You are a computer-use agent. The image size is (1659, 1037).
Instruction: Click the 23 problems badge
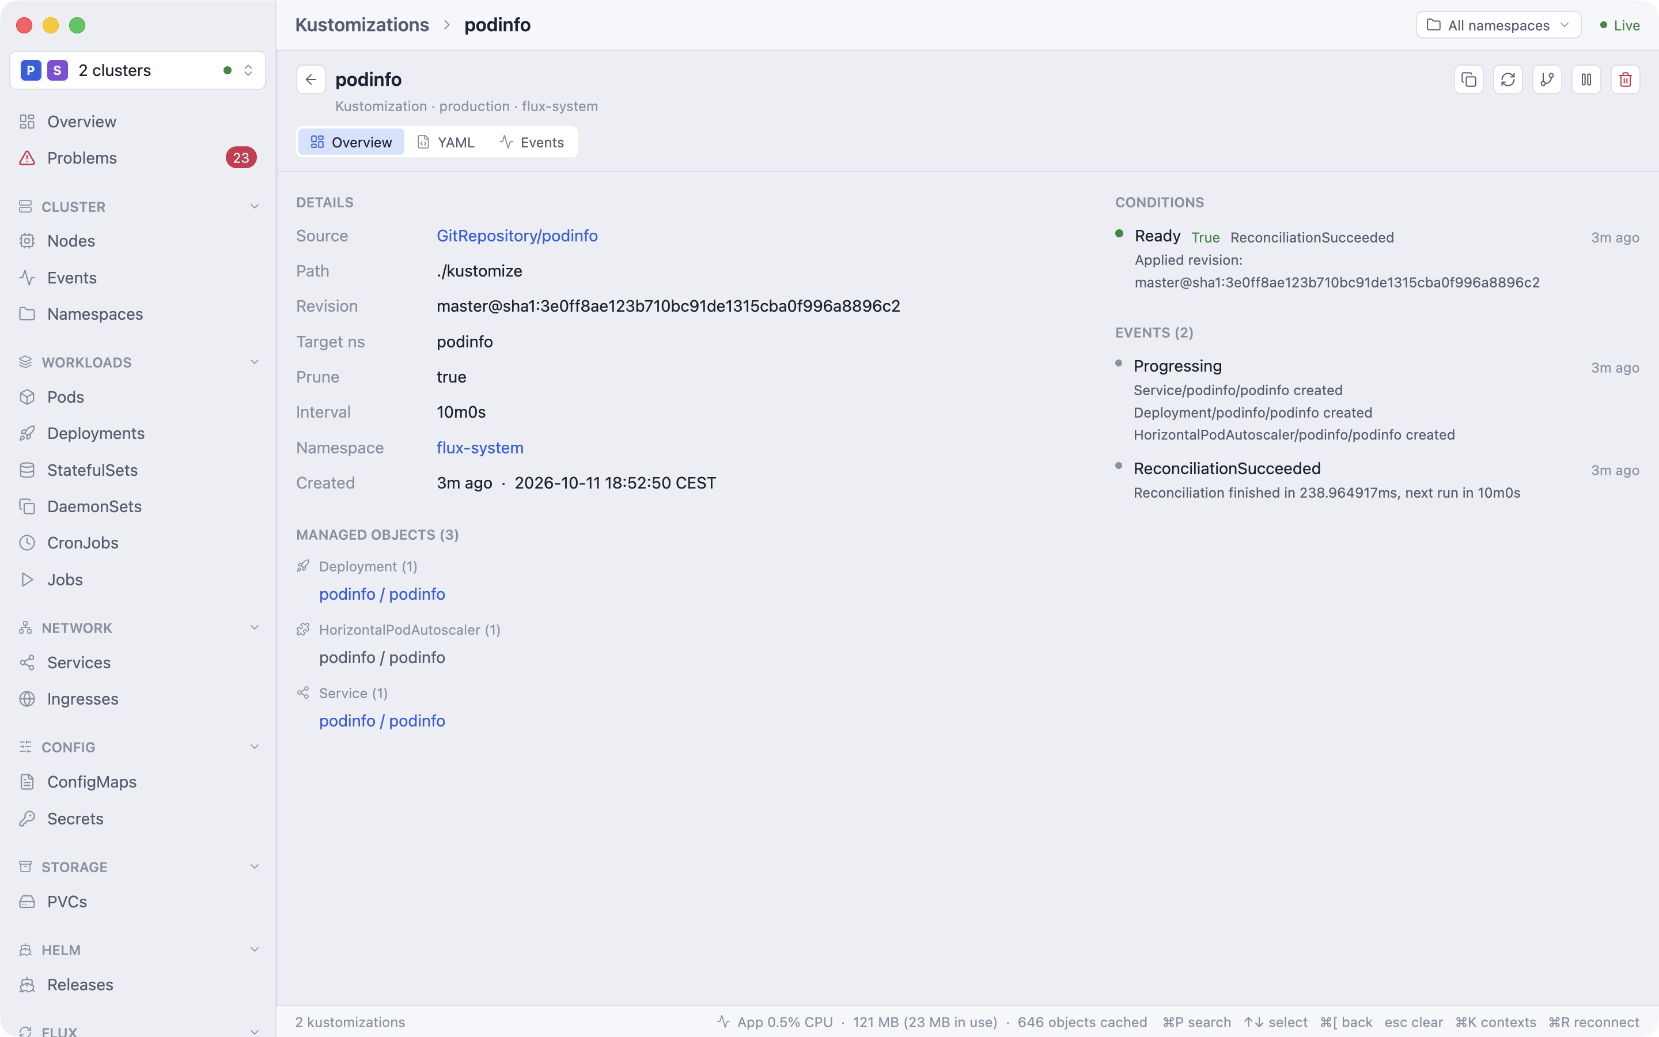241,158
